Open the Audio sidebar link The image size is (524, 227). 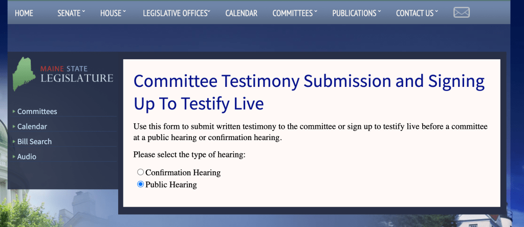[27, 157]
